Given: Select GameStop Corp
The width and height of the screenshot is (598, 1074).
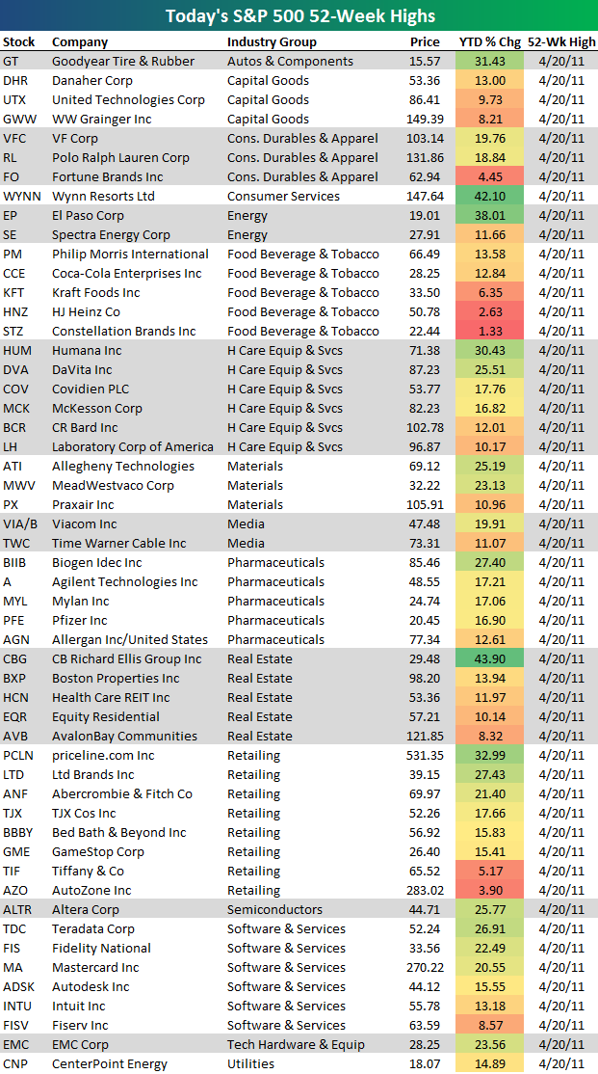Looking at the screenshot, I should coord(98,851).
